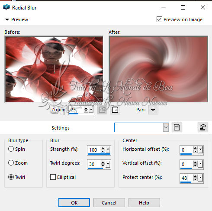The image size is (212, 211).
Task: Select the Spin blur type
Action: [x=11, y=149]
